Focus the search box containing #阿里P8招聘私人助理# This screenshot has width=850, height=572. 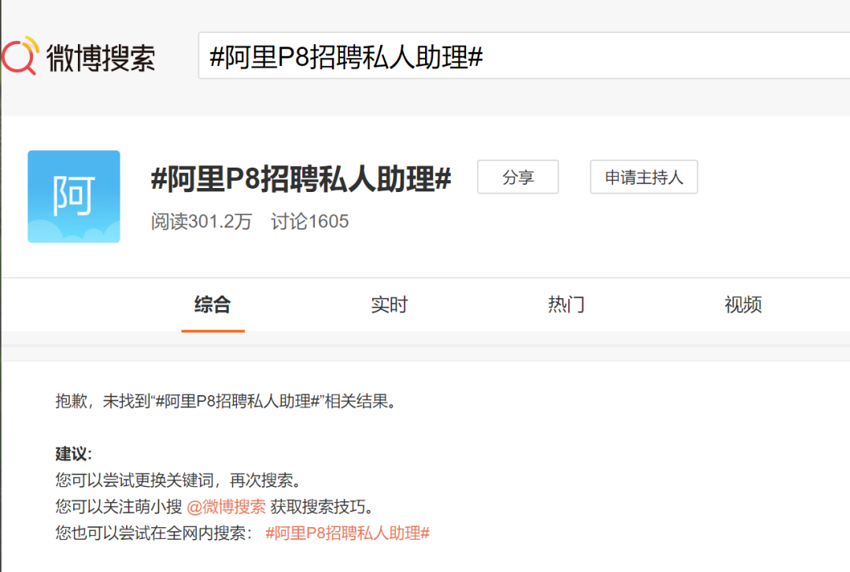519,57
